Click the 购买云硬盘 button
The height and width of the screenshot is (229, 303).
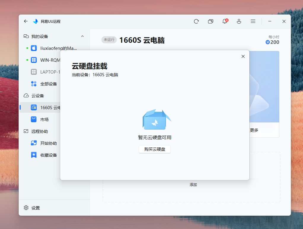[x=154, y=149]
